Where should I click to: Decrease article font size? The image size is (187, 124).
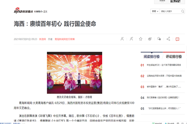coord(122,39)
